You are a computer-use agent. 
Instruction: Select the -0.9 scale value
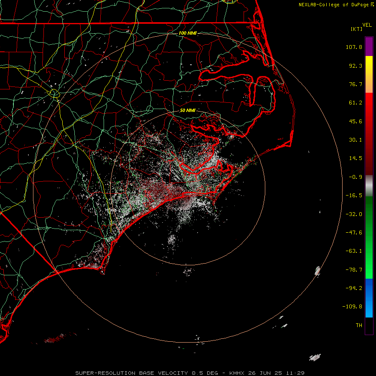(x=356, y=177)
